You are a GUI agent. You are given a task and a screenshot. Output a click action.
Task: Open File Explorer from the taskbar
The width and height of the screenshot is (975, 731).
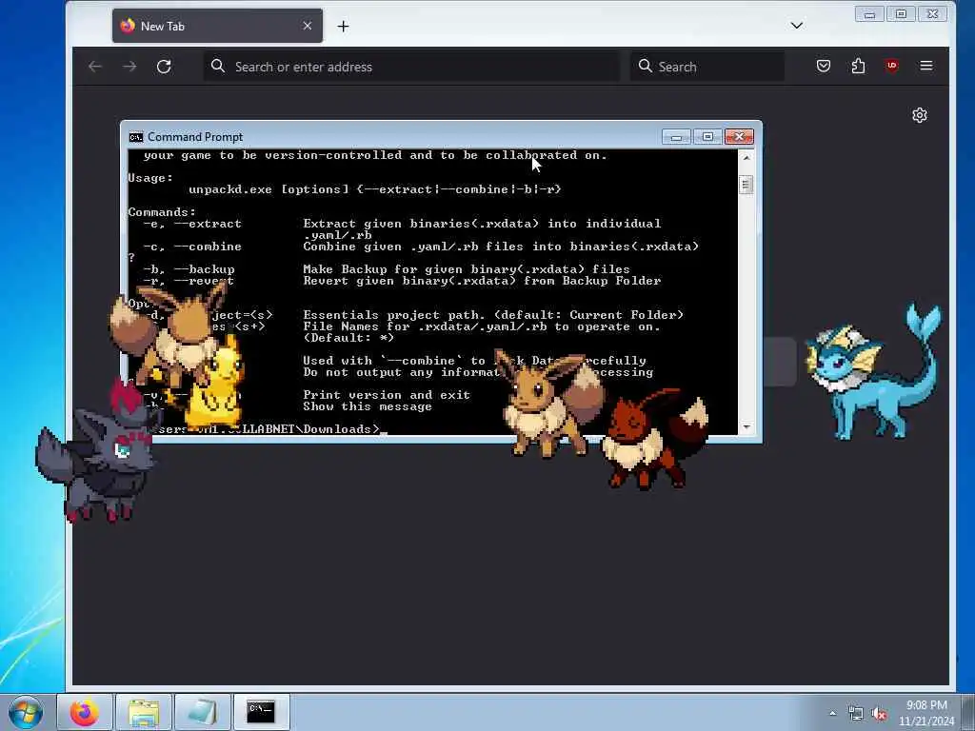144,712
